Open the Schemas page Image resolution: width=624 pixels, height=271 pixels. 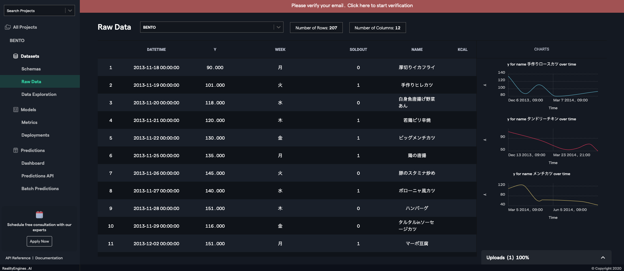click(31, 69)
